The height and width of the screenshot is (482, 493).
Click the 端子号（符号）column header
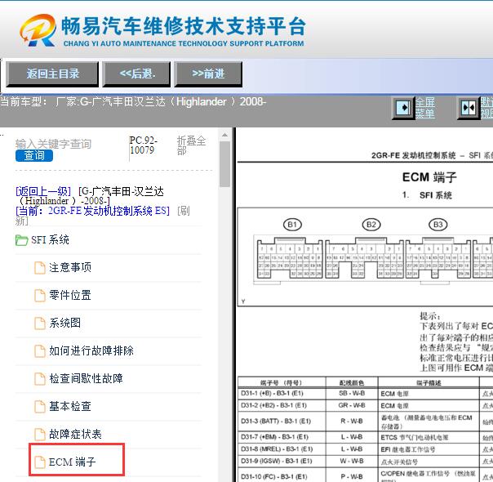click(x=282, y=382)
